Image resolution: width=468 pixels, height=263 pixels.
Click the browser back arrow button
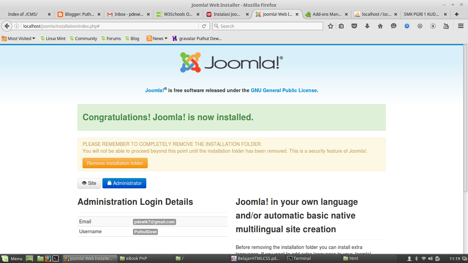click(x=7, y=26)
